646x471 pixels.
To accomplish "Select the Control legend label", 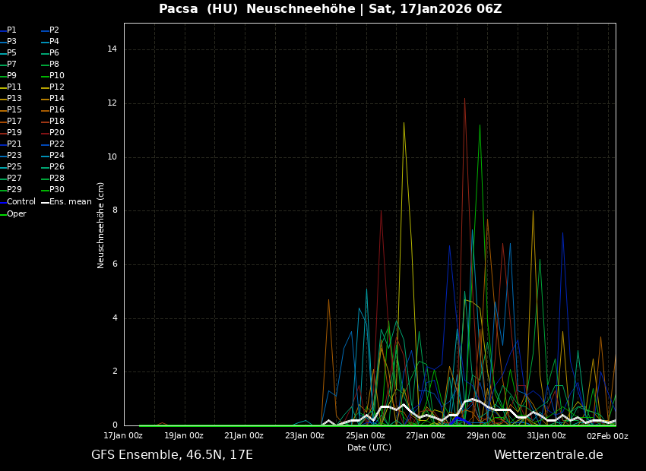I will coord(21,202).
